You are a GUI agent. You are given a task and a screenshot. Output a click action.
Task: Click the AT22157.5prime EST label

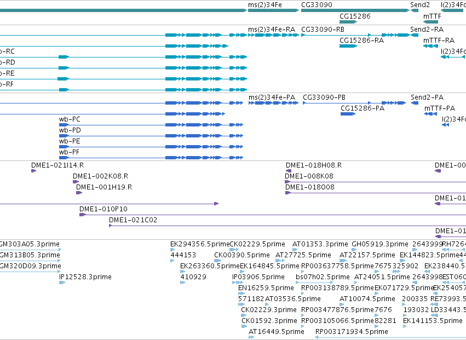367,255
